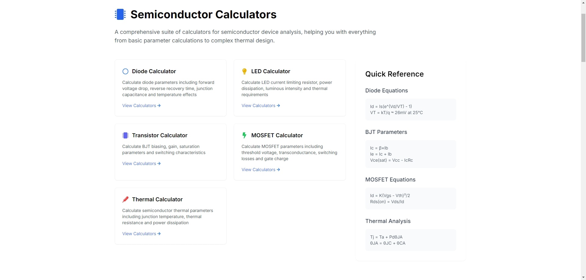Click the vertical scrollbar thumb
Screen dimensions: 586x280
[583, 38]
